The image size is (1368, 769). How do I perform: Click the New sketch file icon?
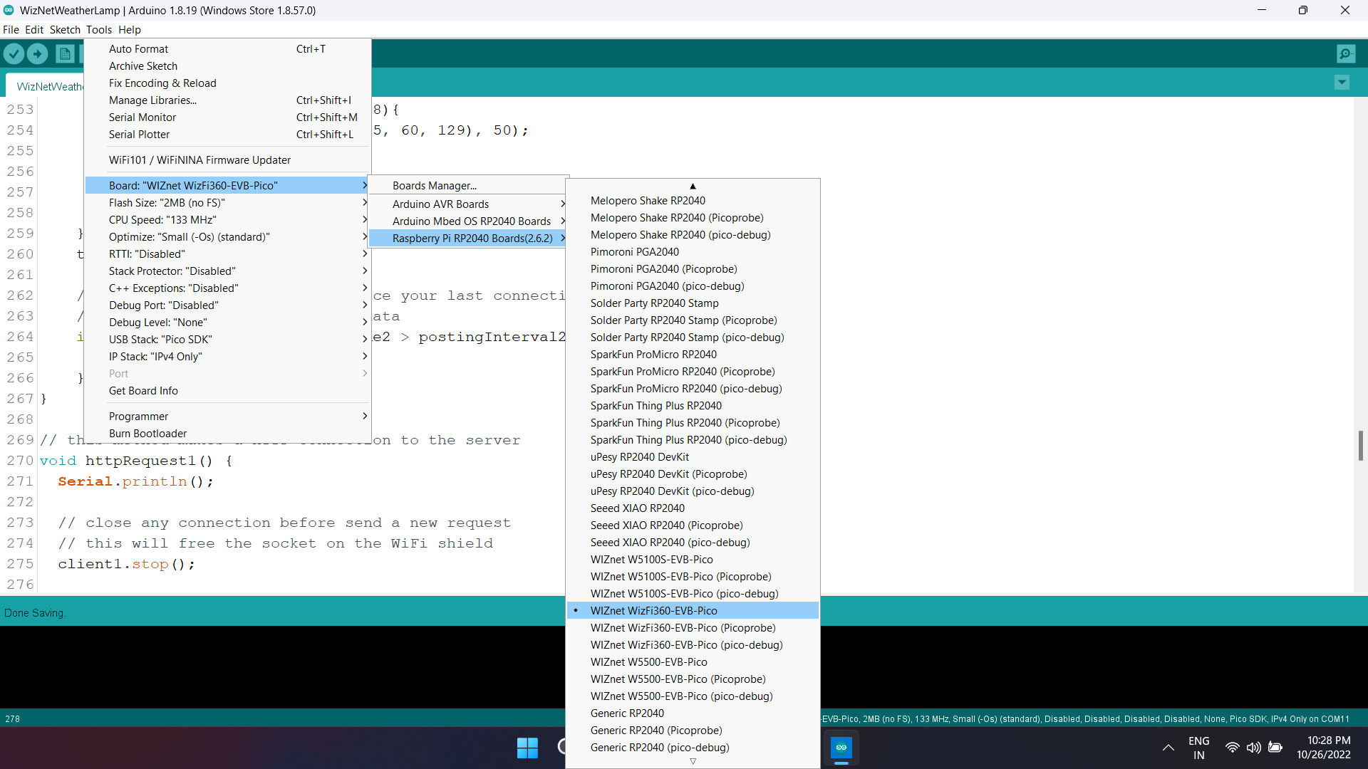coord(65,54)
